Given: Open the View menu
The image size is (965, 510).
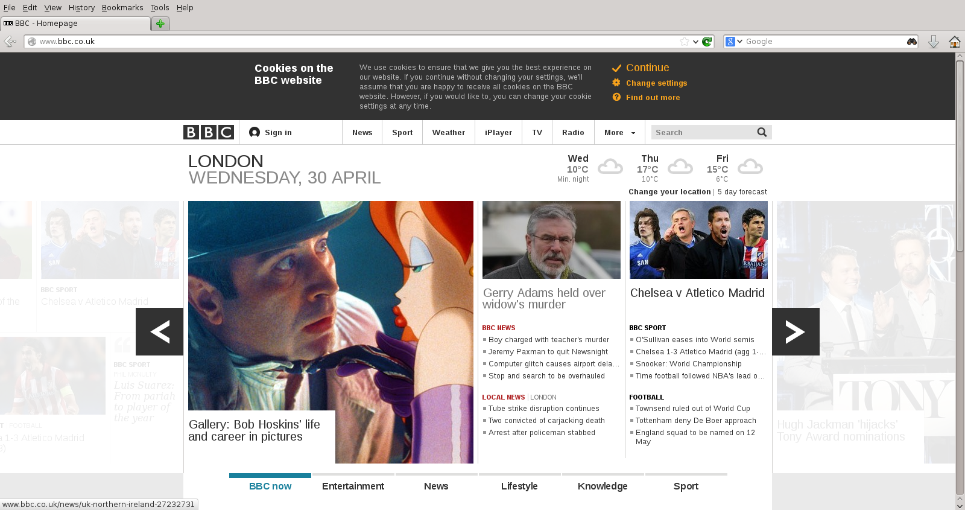Looking at the screenshot, I should (x=53, y=7).
